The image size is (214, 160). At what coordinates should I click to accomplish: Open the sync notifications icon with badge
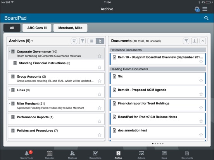197,9
